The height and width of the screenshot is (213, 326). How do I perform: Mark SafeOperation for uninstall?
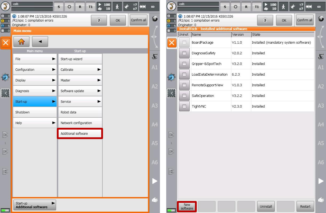point(184,96)
